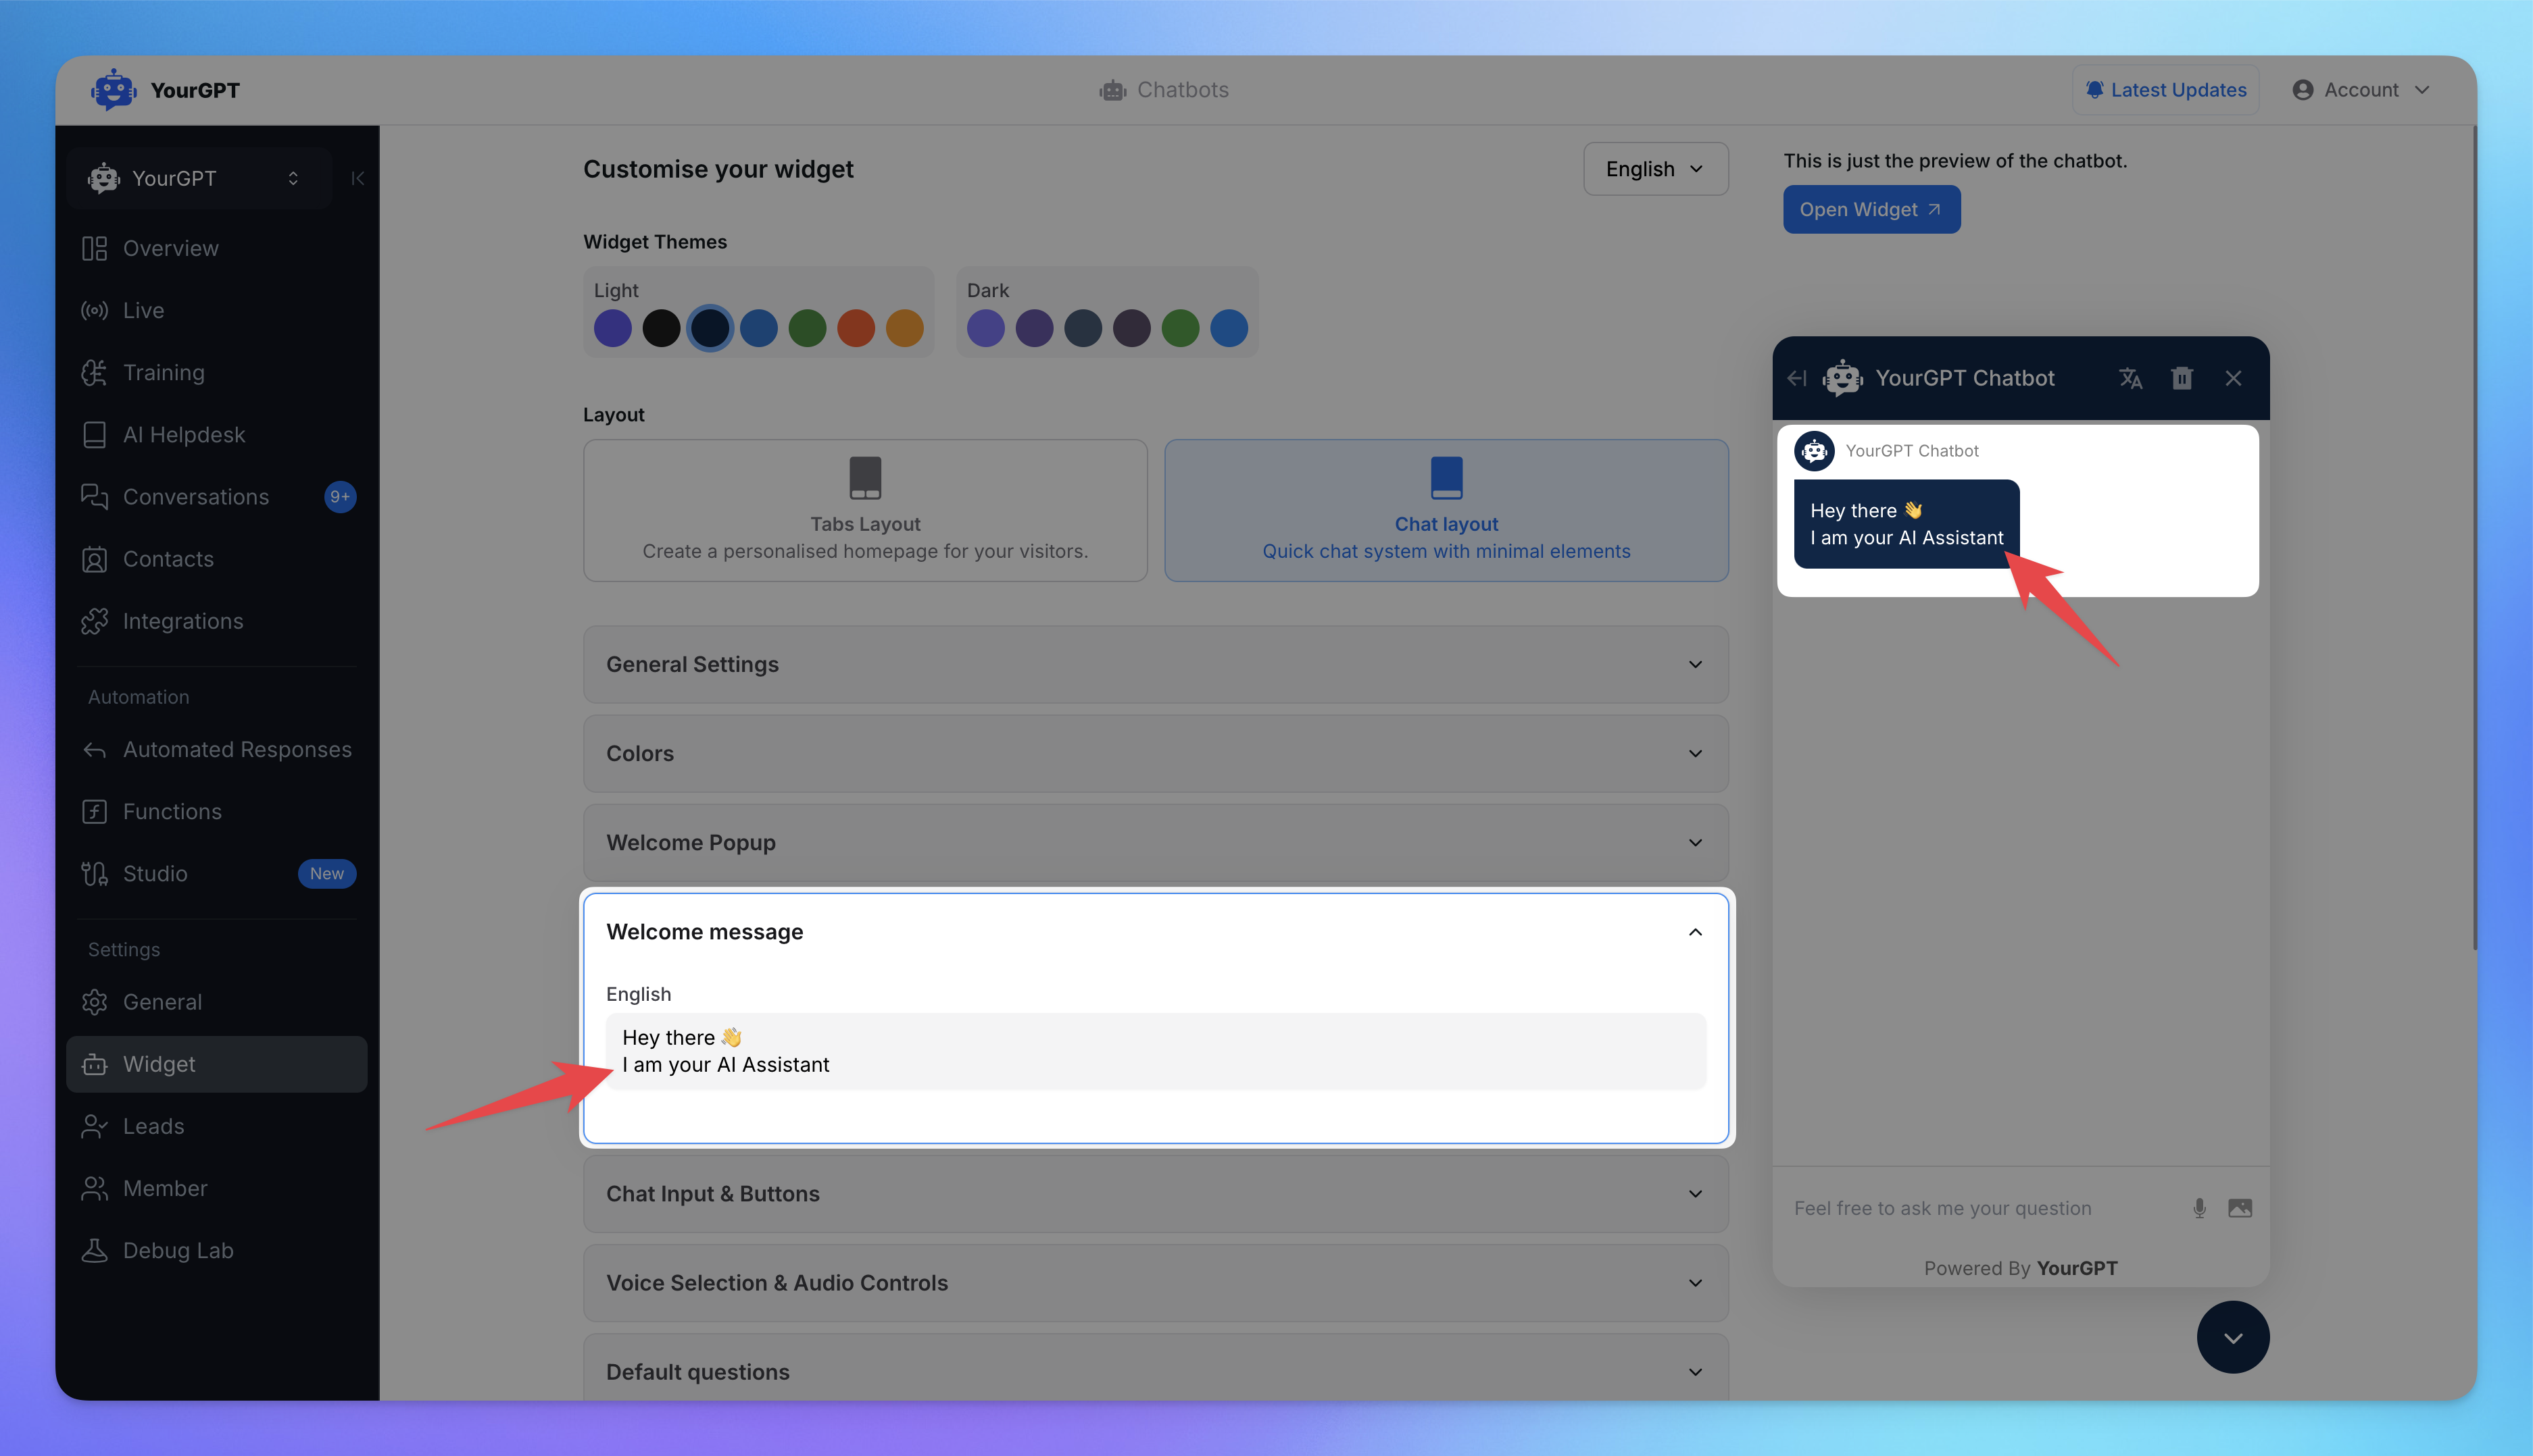Image resolution: width=2533 pixels, height=1456 pixels.
Task: Click the Chatbots link in top bar
Action: click(x=1164, y=90)
